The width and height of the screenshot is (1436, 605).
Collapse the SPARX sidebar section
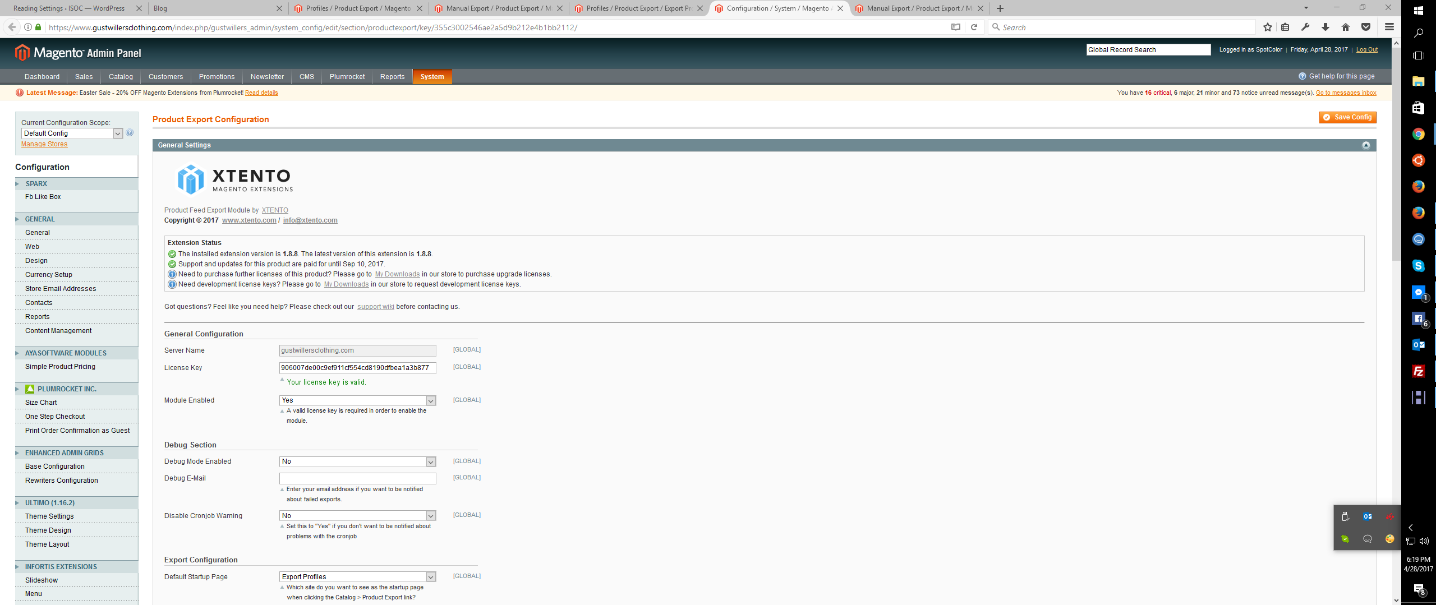(76, 184)
